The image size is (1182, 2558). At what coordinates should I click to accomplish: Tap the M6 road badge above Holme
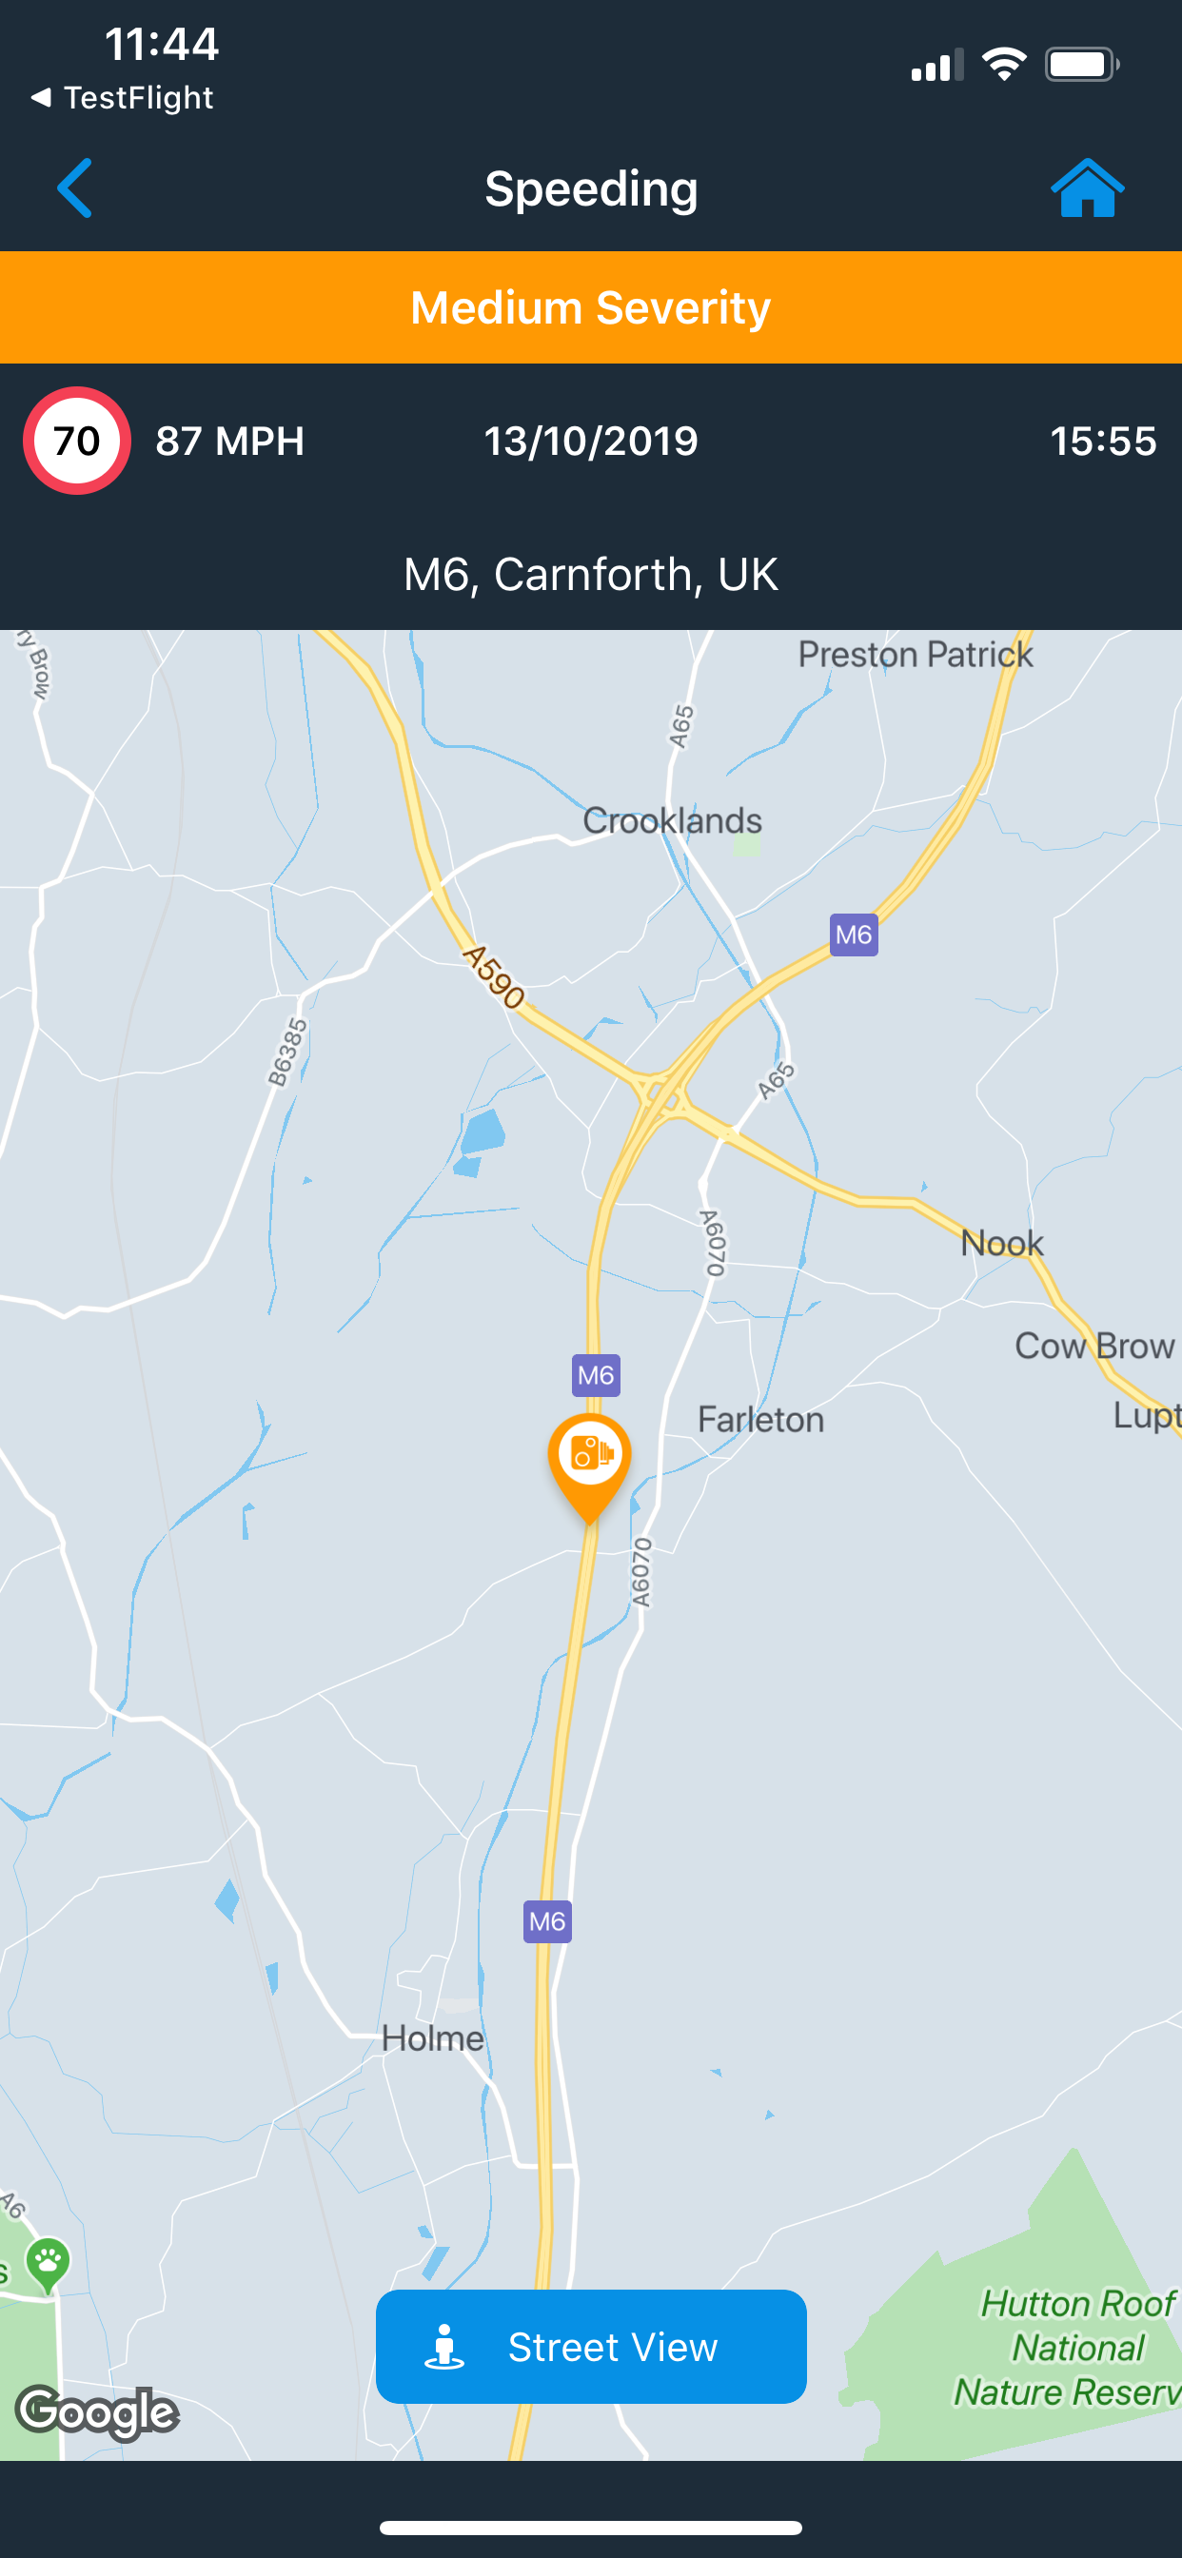[547, 1921]
